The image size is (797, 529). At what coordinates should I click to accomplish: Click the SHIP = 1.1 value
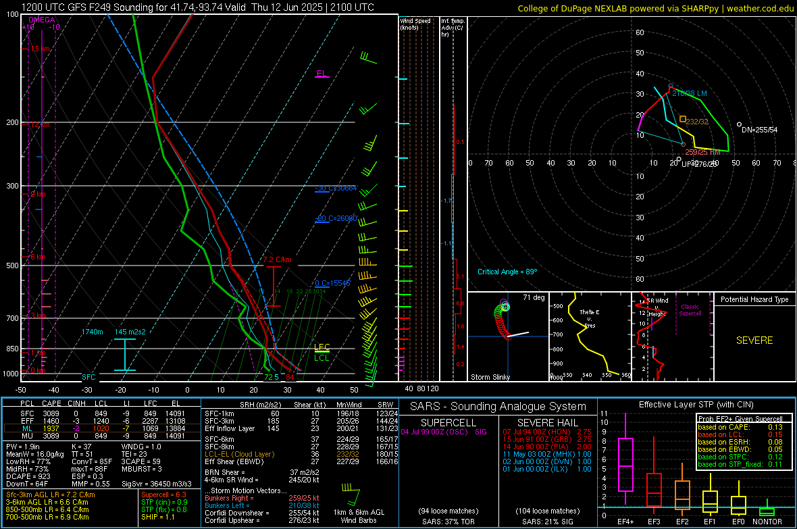(158, 517)
